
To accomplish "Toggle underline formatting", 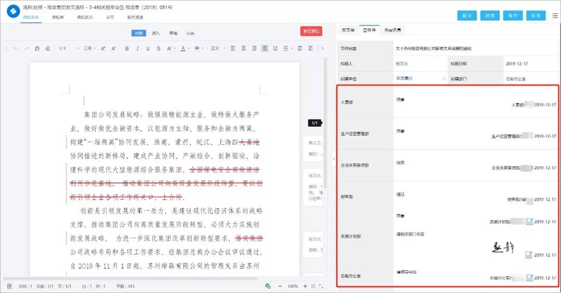I will (148, 48).
